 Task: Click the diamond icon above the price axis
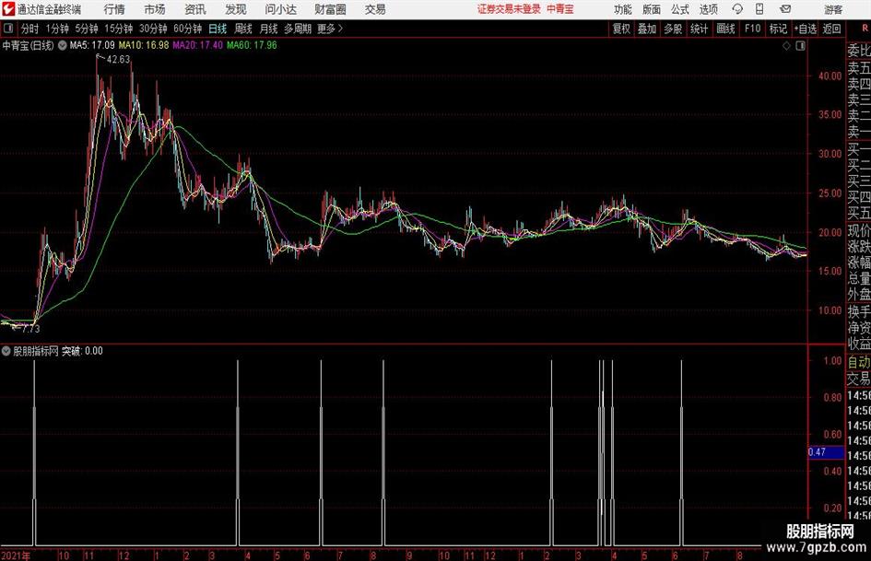point(786,46)
